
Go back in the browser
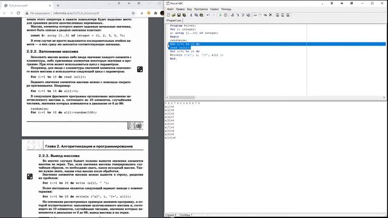[x=4, y=13]
